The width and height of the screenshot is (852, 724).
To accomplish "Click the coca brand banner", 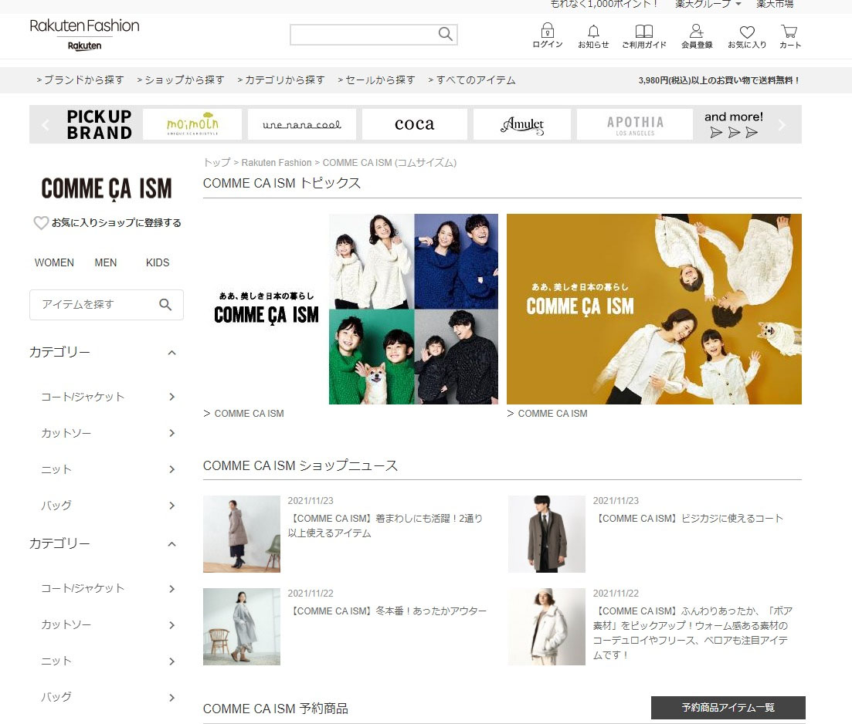I will [415, 124].
